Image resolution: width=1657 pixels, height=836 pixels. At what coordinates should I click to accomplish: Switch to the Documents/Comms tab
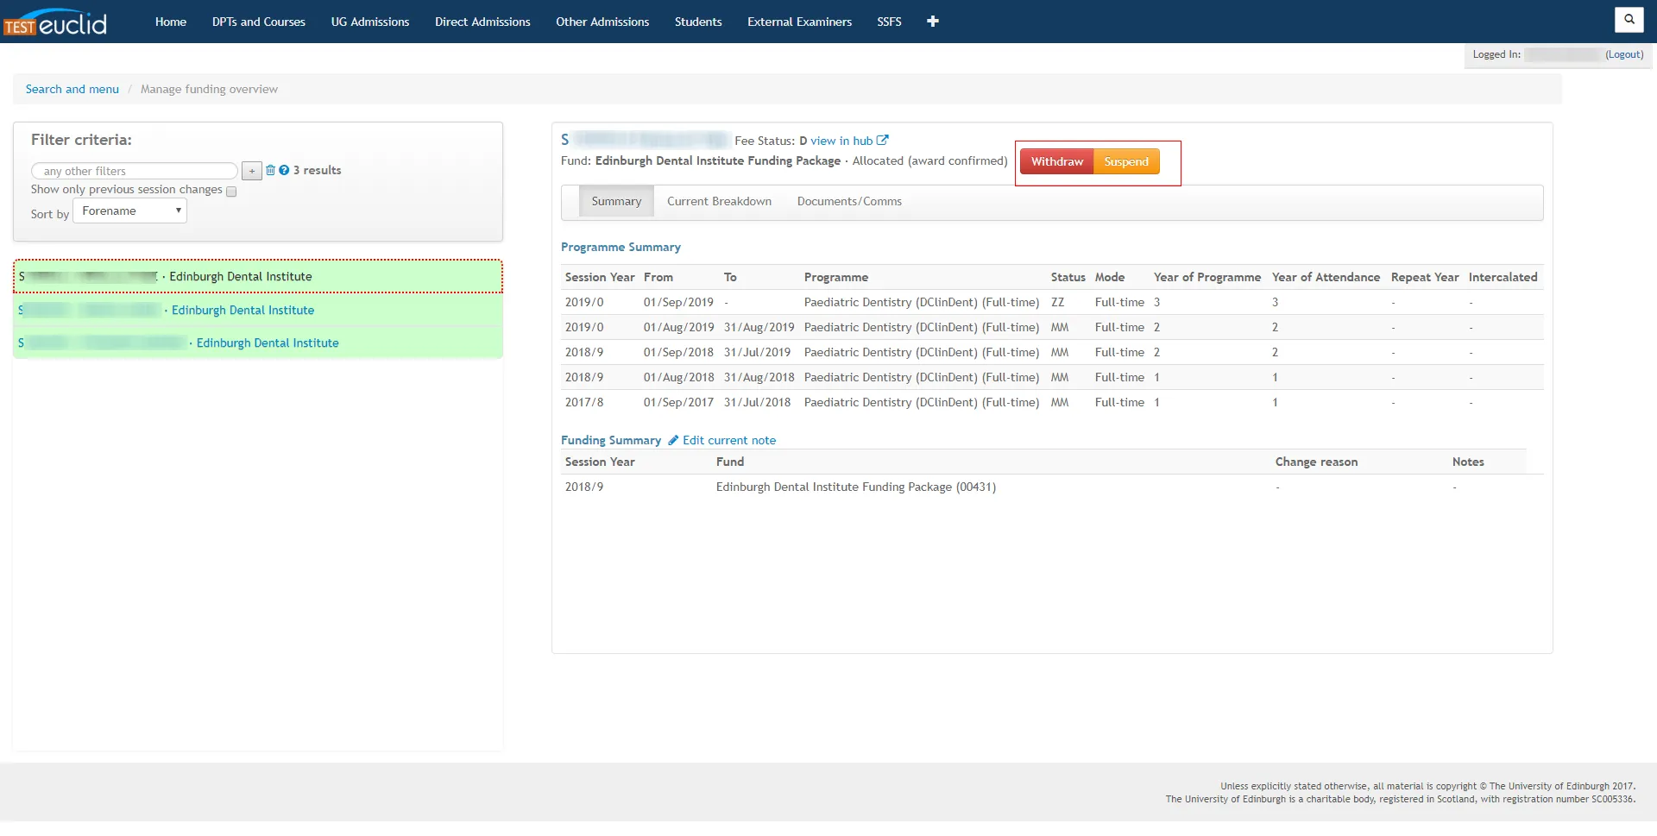pyautogui.click(x=848, y=202)
